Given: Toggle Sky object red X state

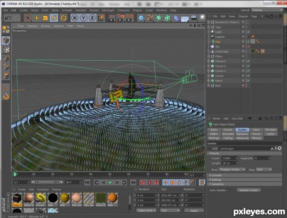Looking at the screenshot, I should (249, 46).
